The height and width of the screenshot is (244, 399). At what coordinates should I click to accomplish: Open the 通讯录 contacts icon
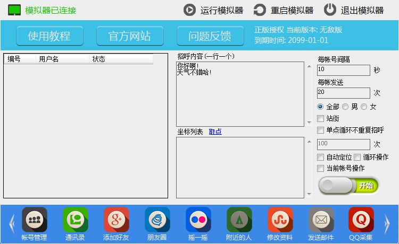[x=76, y=220]
